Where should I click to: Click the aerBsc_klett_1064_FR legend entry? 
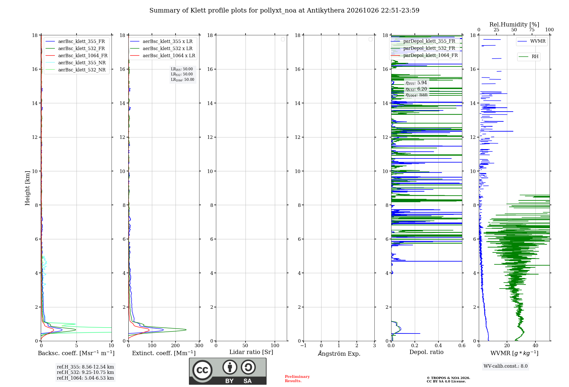coord(77,55)
